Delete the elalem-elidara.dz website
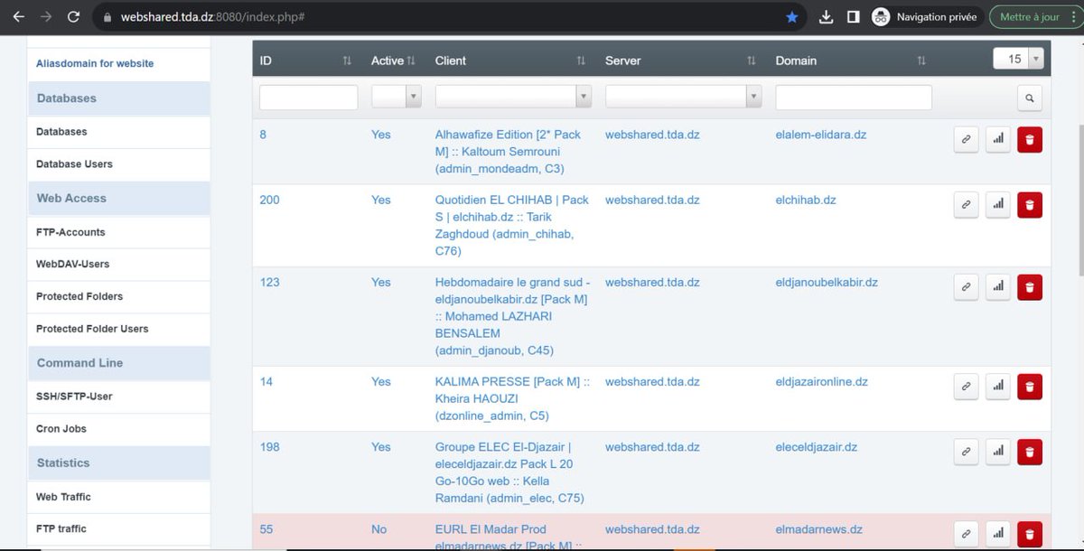This screenshot has height=551, width=1084. (1029, 140)
